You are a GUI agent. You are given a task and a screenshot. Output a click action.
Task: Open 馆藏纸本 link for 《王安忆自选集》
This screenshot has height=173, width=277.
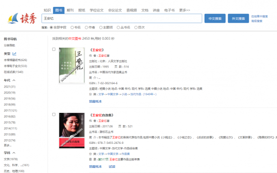(x=96, y=167)
